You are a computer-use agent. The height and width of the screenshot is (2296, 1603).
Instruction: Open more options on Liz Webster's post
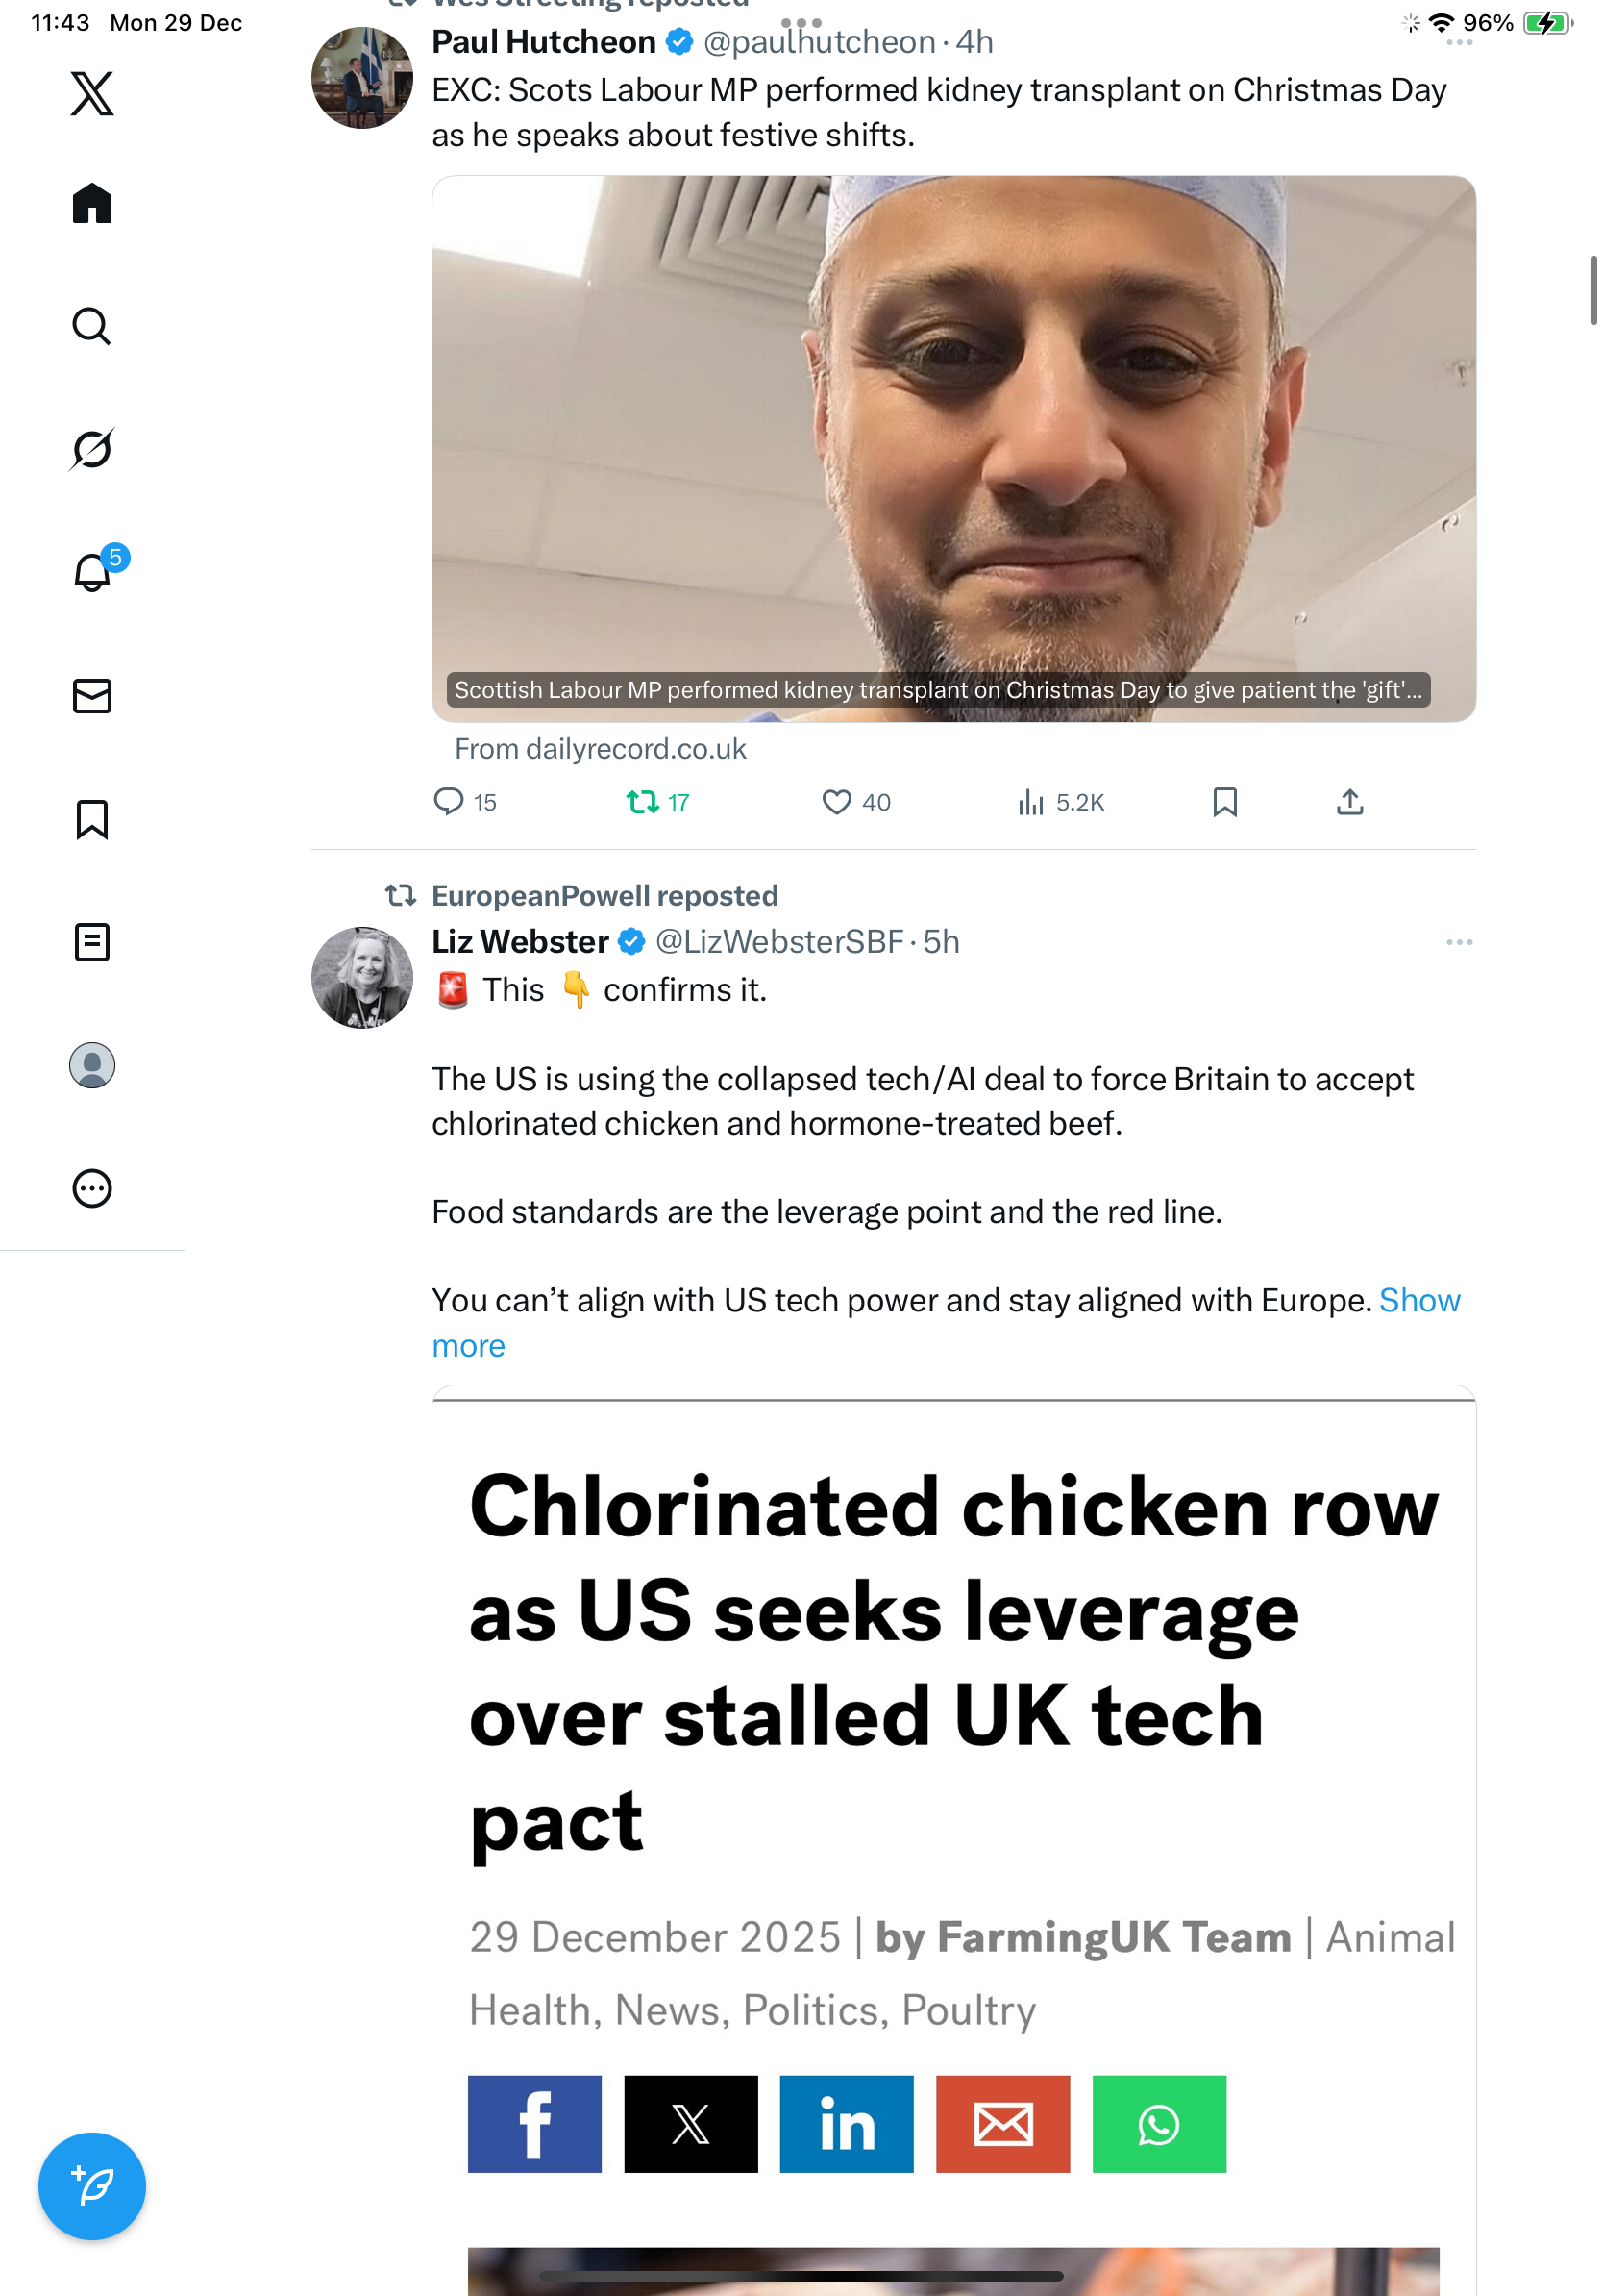(x=1458, y=942)
